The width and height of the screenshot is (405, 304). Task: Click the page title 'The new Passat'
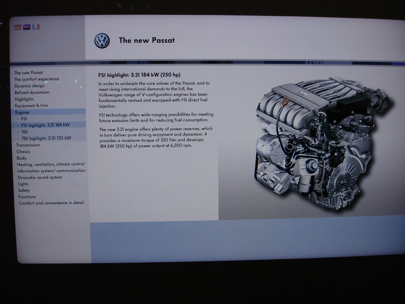point(147,41)
